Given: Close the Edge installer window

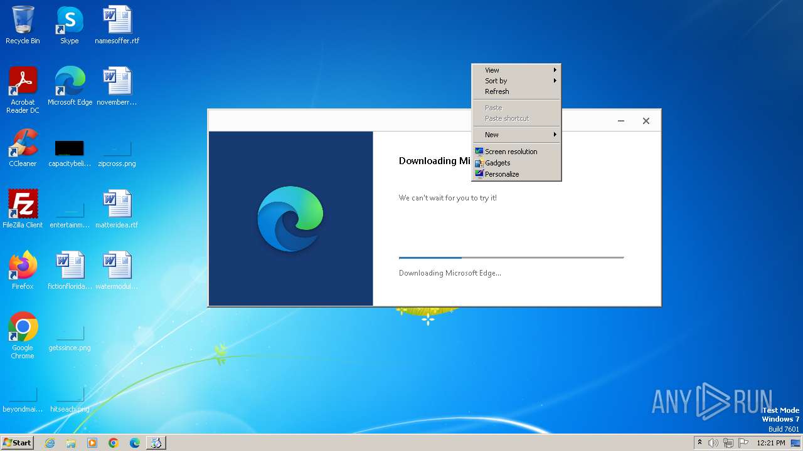Looking at the screenshot, I should (x=646, y=121).
